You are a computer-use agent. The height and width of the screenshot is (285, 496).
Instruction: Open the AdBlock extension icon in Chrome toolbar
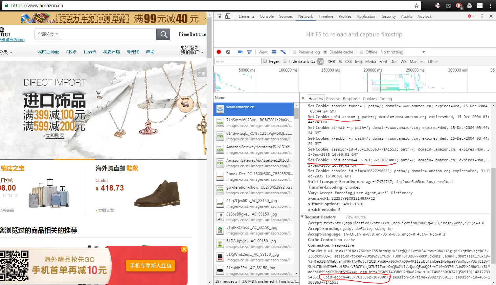point(459,6)
